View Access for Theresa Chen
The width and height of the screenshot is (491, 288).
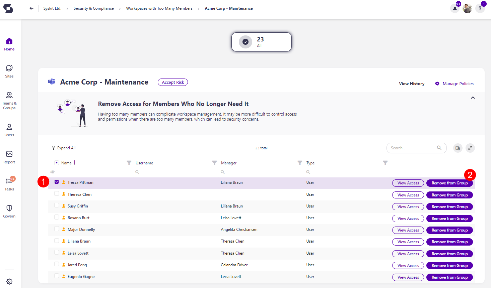pos(408,195)
